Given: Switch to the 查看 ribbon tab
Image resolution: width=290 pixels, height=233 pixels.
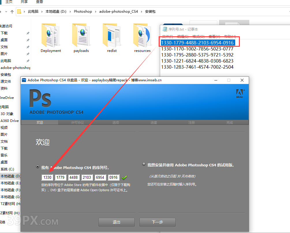Looking at the screenshot, I should click(40, 2).
